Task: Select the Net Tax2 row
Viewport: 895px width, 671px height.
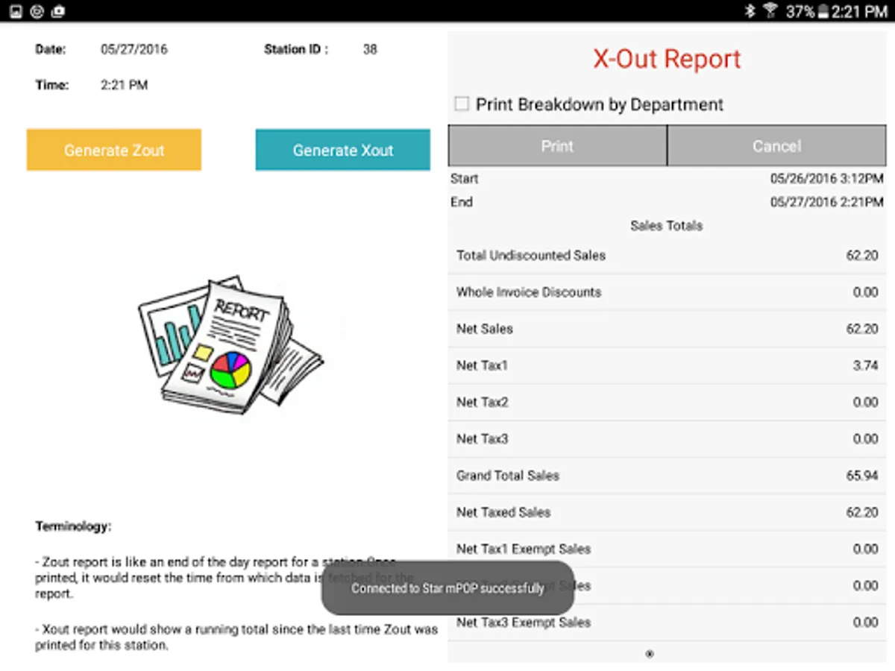Action: [667, 402]
